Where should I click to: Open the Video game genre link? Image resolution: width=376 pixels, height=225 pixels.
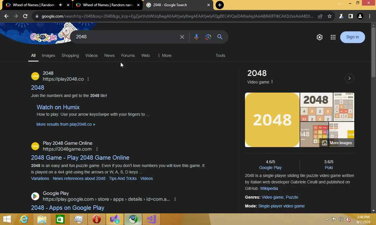tap(272, 197)
